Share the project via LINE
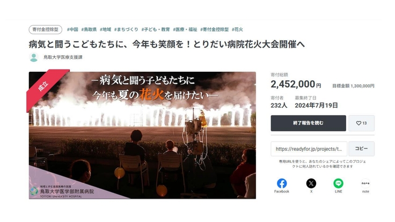Viewport: 395px width, 222px height. coord(338,186)
